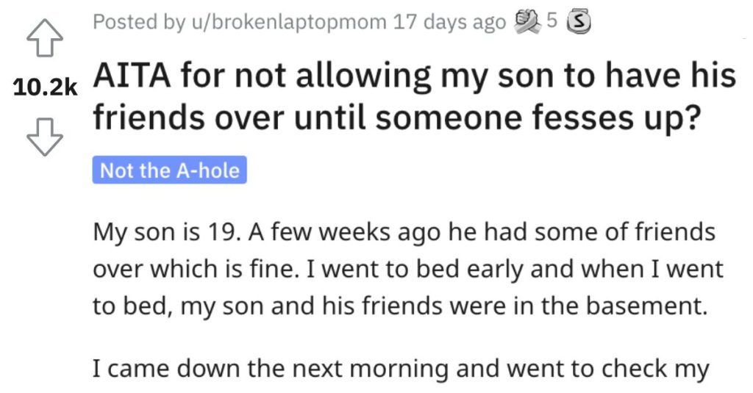Screen dimensions: 753x393
Task: Click the 10.2k vote score
Action: [x=46, y=88]
